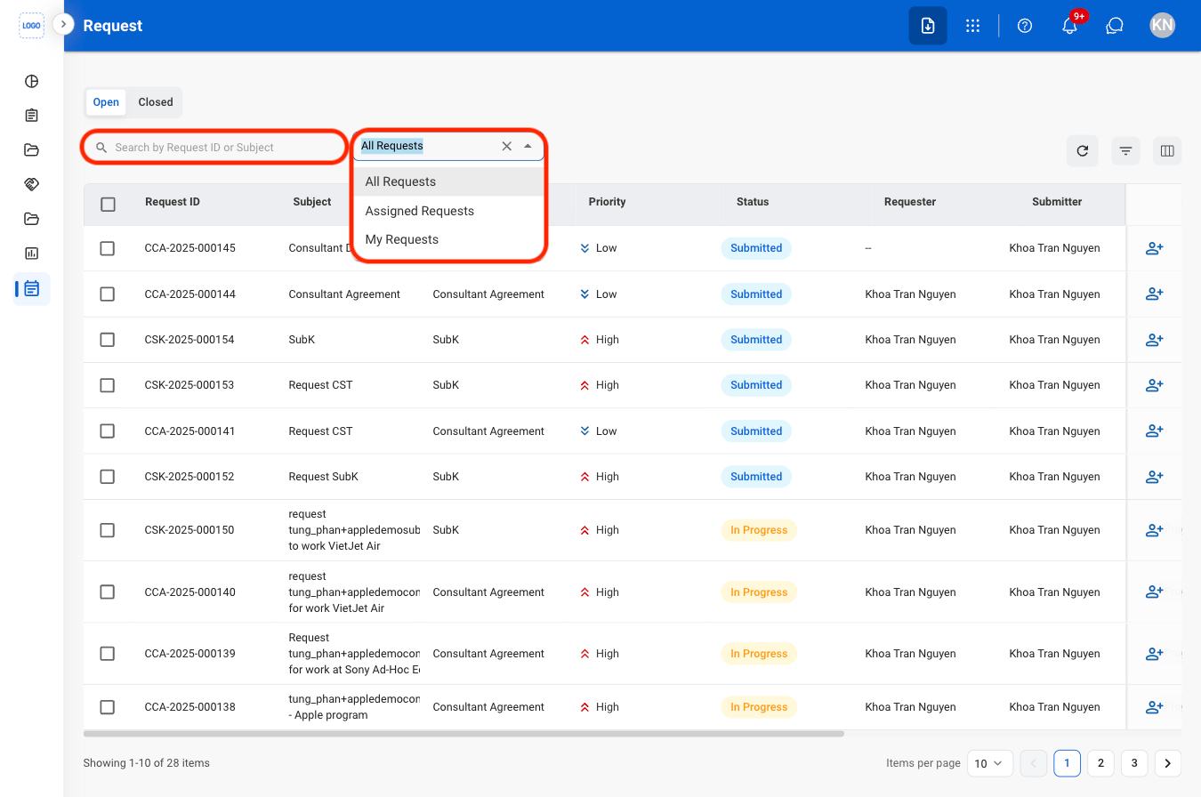Open the help question mark icon
This screenshot has height=797, width=1201.
tap(1024, 26)
